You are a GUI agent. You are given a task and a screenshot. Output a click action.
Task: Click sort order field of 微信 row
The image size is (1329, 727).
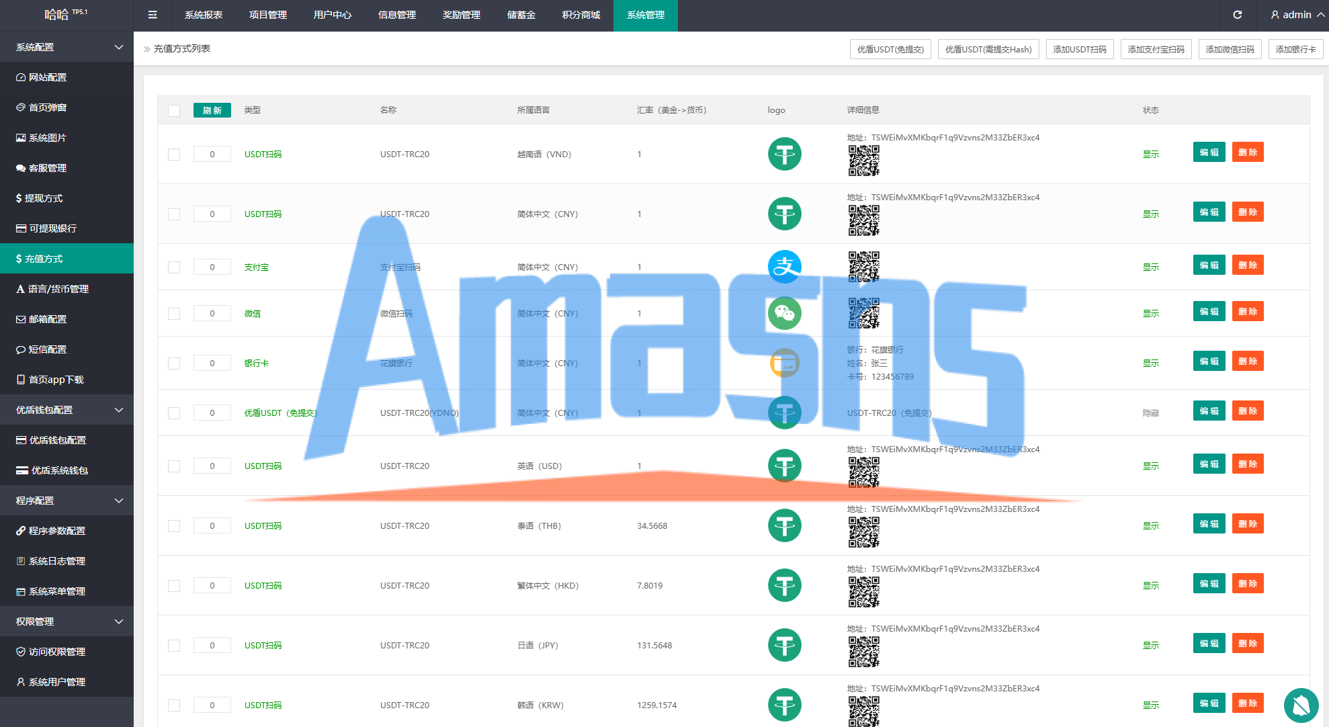(x=212, y=313)
